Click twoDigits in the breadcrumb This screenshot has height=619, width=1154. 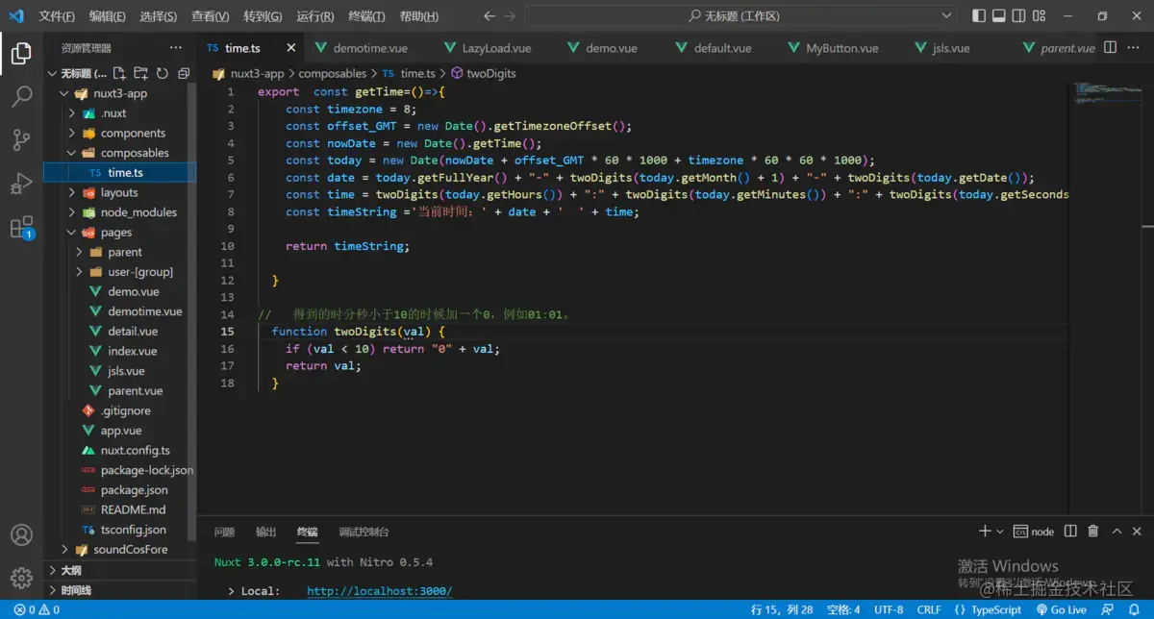490,73
